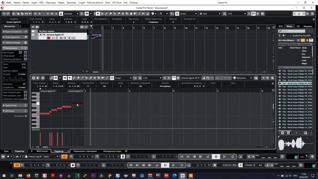Redo the action in the top toolbar

coord(8,13)
